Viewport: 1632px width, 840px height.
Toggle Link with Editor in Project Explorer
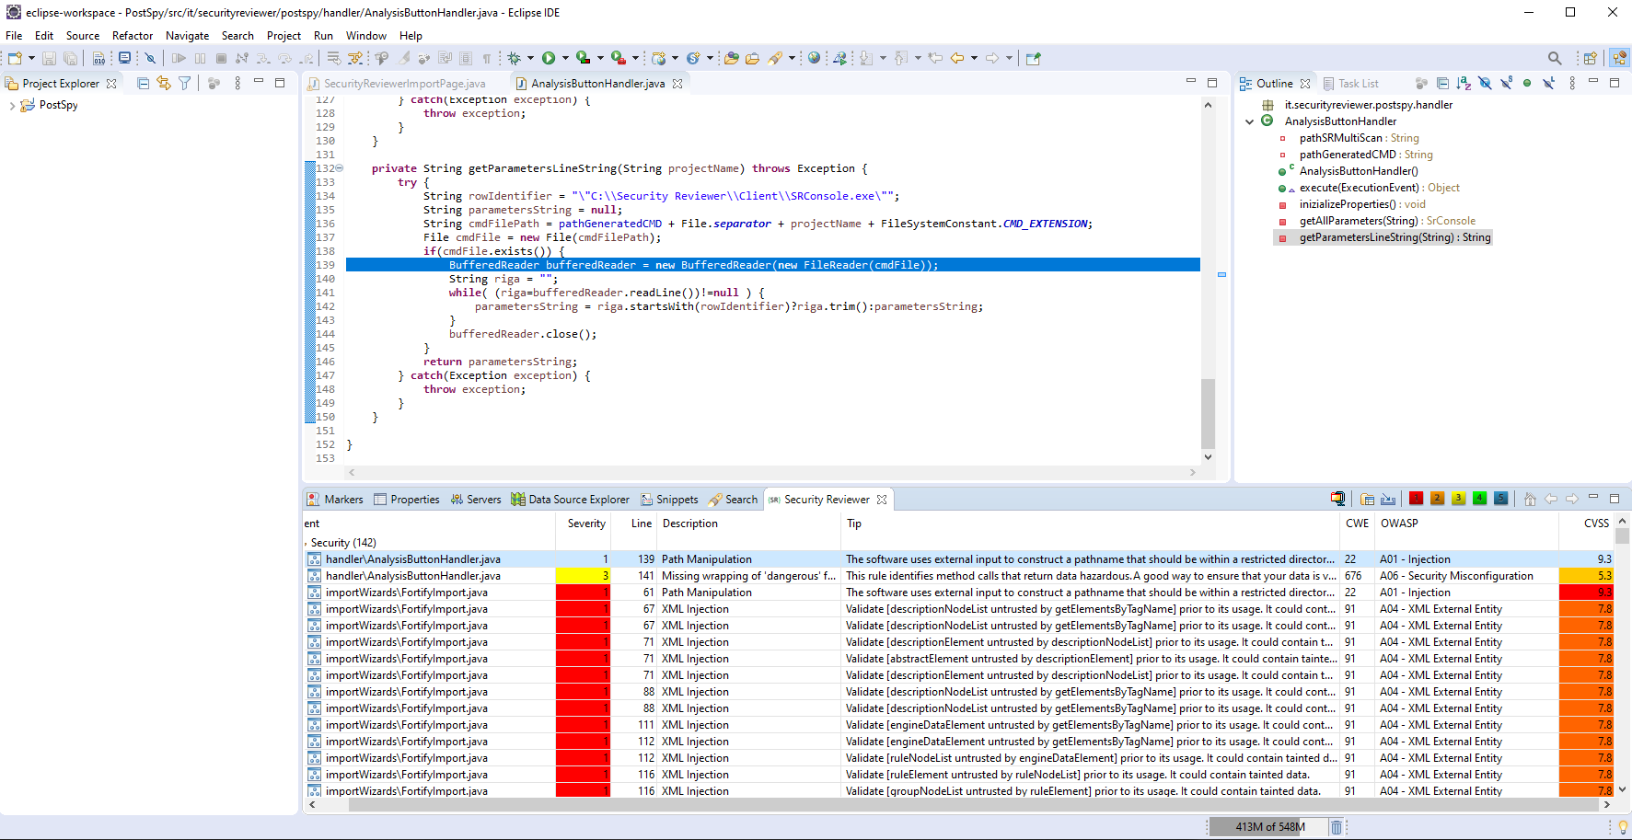[163, 83]
